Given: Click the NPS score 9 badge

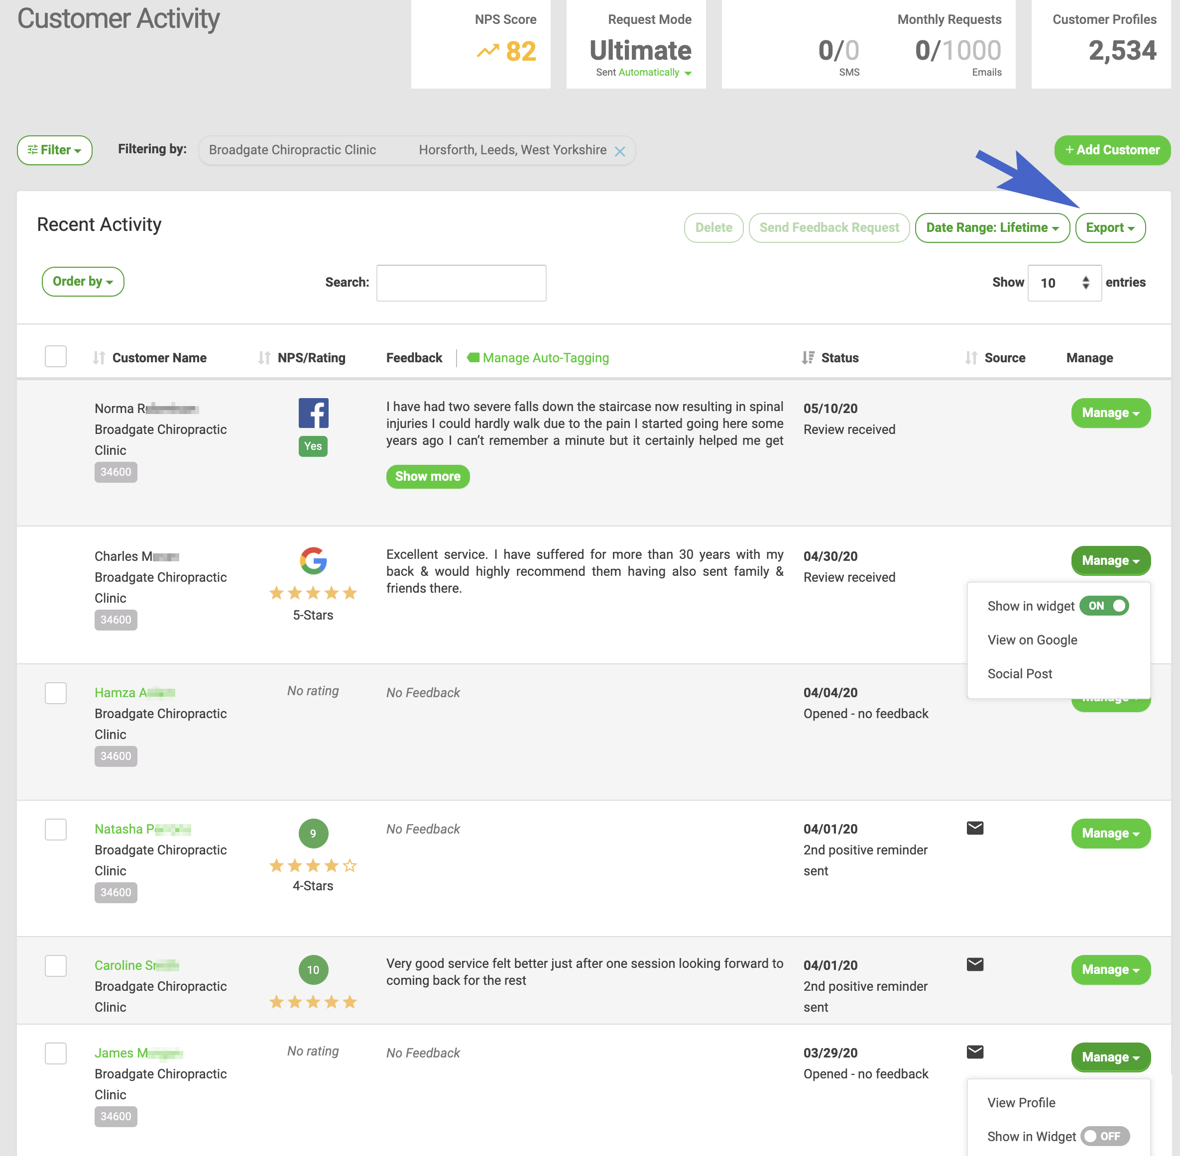Looking at the screenshot, I should pos(313,834).
